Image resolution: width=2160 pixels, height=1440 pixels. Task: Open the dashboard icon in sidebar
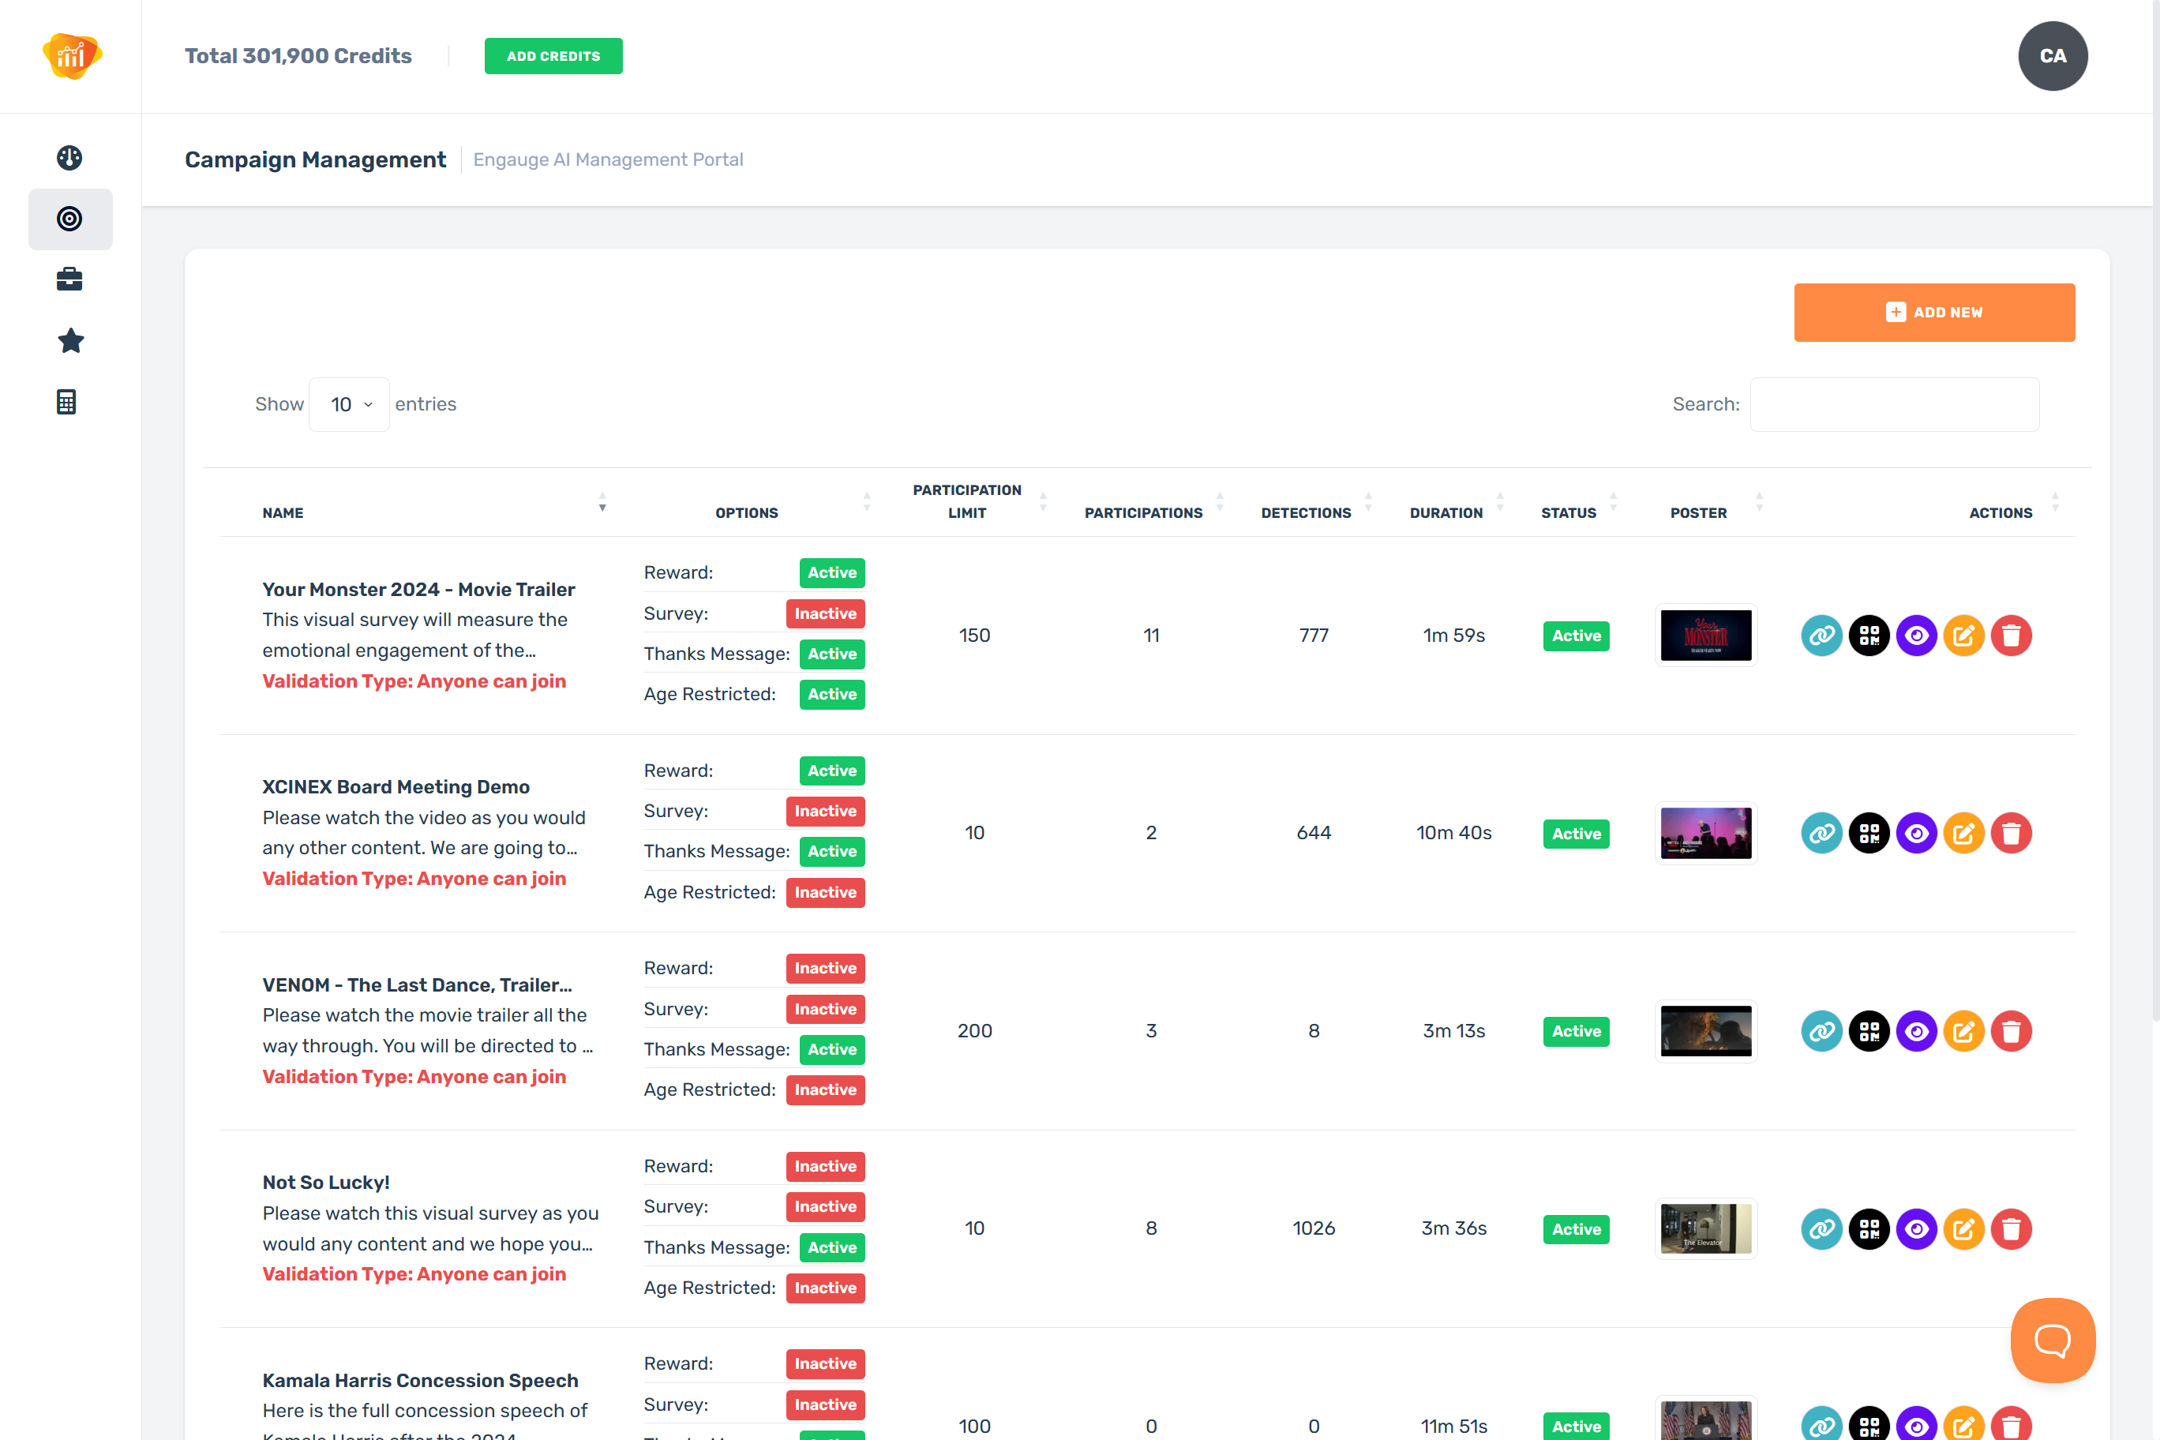point(69,158)
